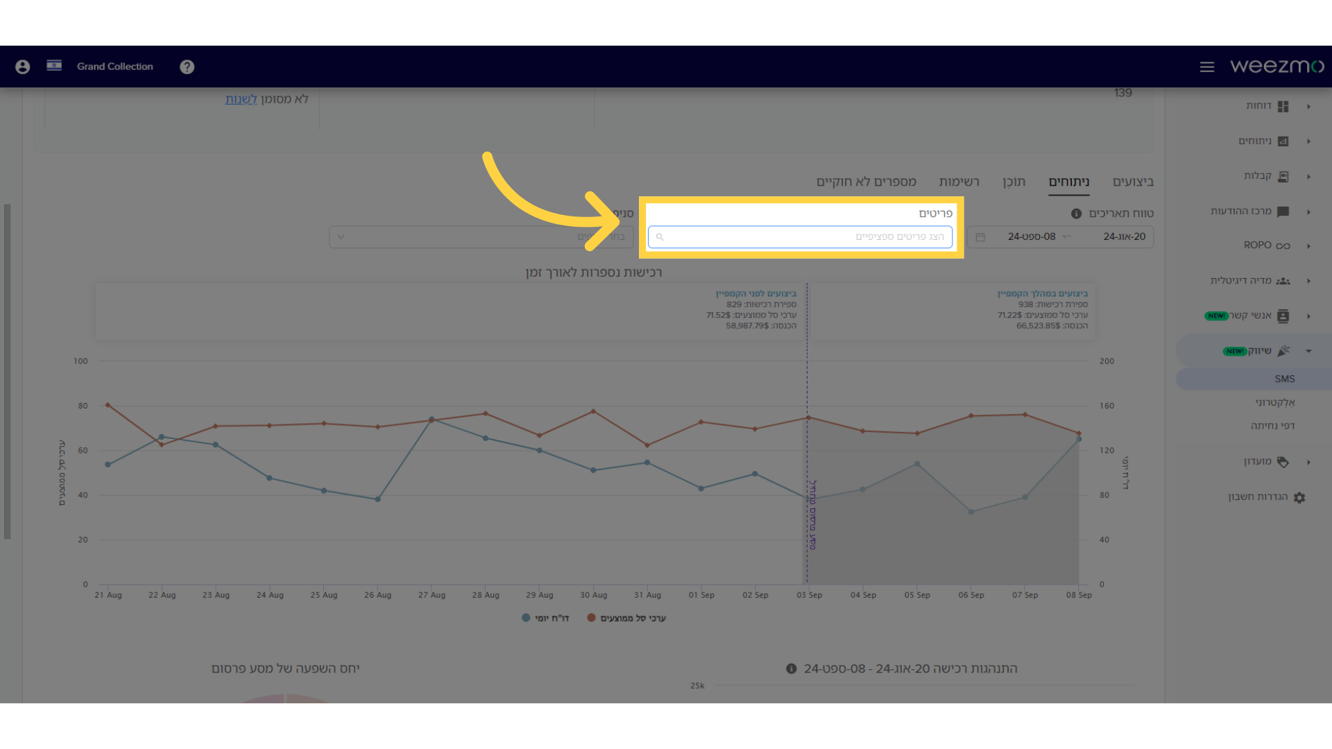Switch to the מספרים לא חוקיים tab
This screenshot has height=749, width=1332.
point(866,182)
